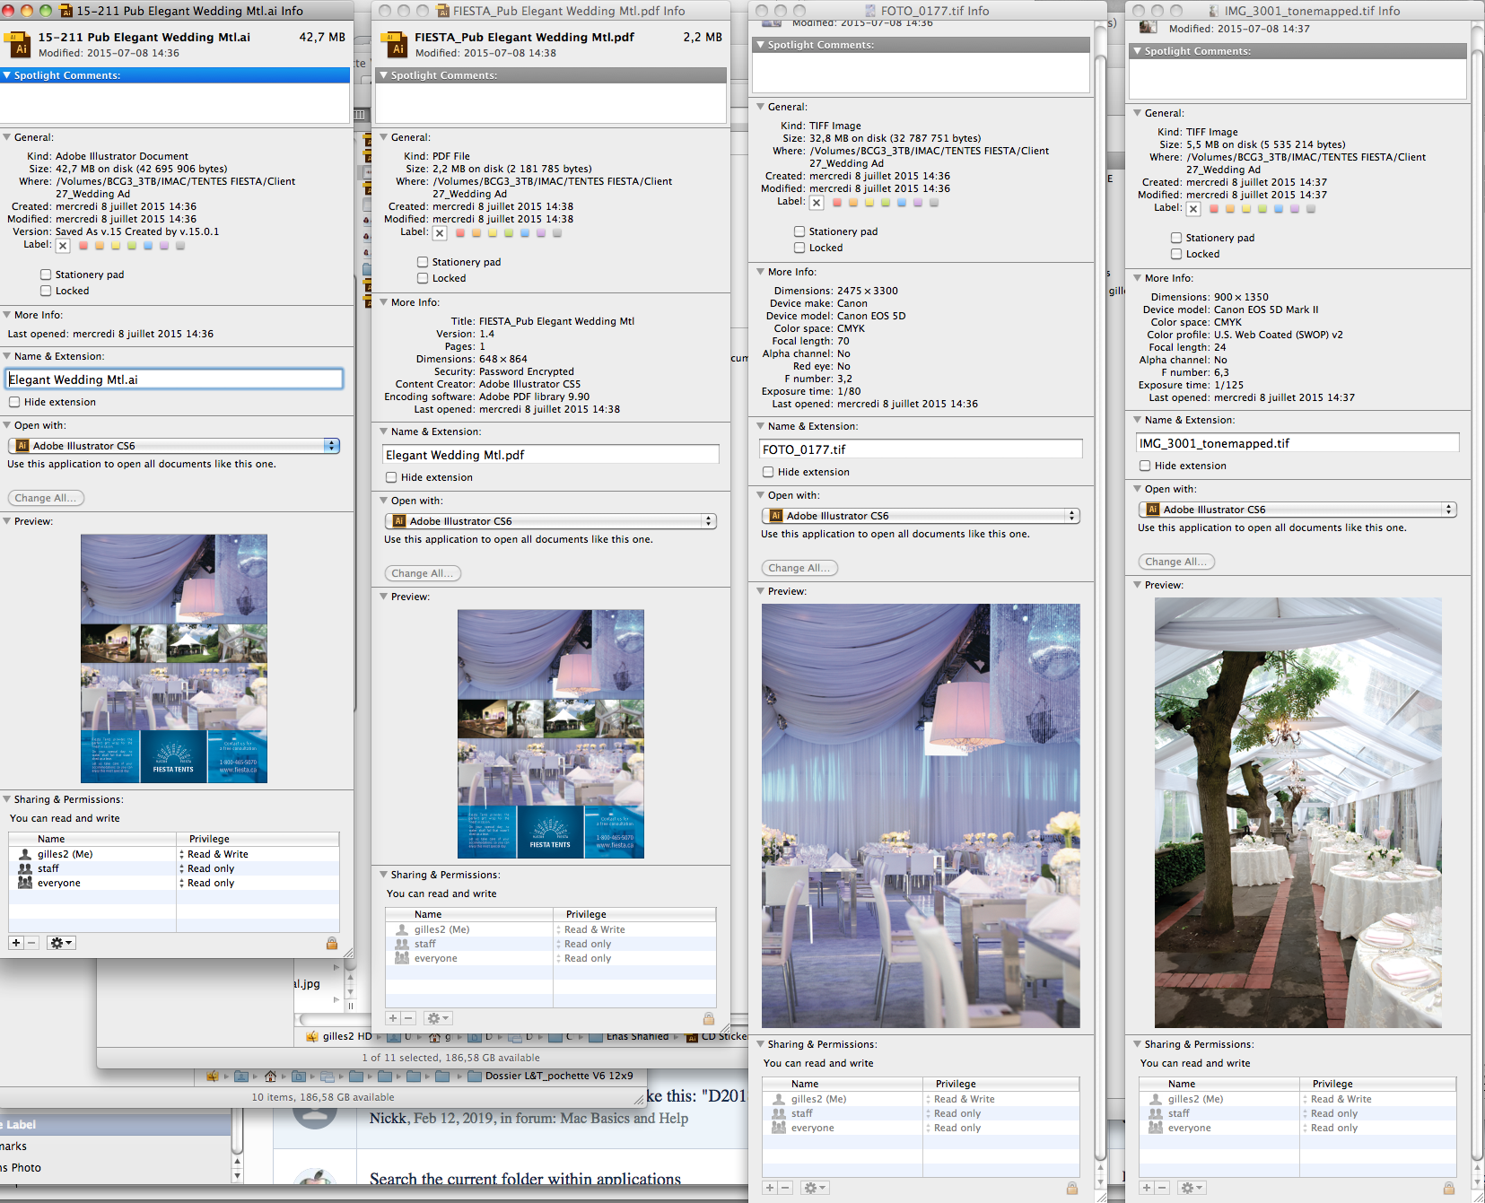Collapse More Info section in FOTO_0177.tif Info window

(x=761, y=272)
